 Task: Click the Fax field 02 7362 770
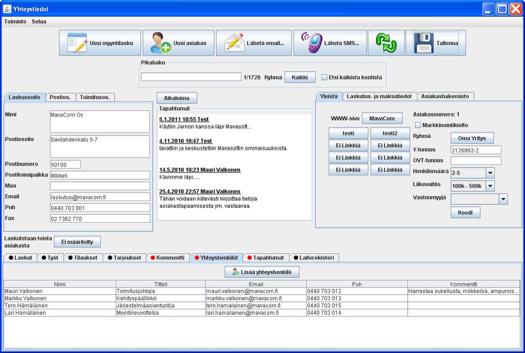pyautogui.click(x=100, y=219)
